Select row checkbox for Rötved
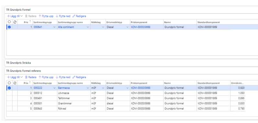Image resolution: width=258 pixels, height=123 pixels. [9, 109]
